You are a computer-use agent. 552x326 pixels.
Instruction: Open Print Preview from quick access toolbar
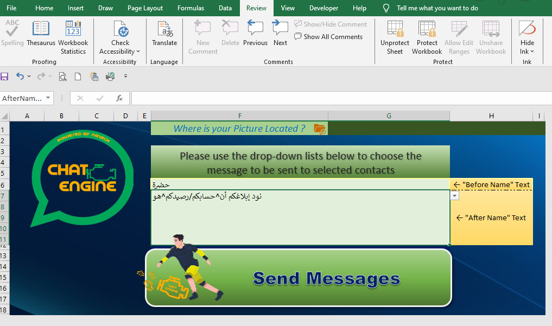(x=62, y=76)
